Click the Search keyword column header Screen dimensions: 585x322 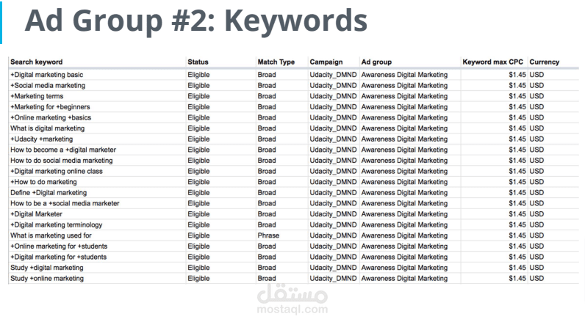[37, 62]
